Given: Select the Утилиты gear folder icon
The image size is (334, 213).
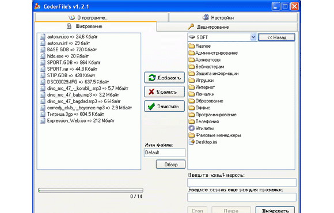Looking at the screenshot, I should pos(192,128).
